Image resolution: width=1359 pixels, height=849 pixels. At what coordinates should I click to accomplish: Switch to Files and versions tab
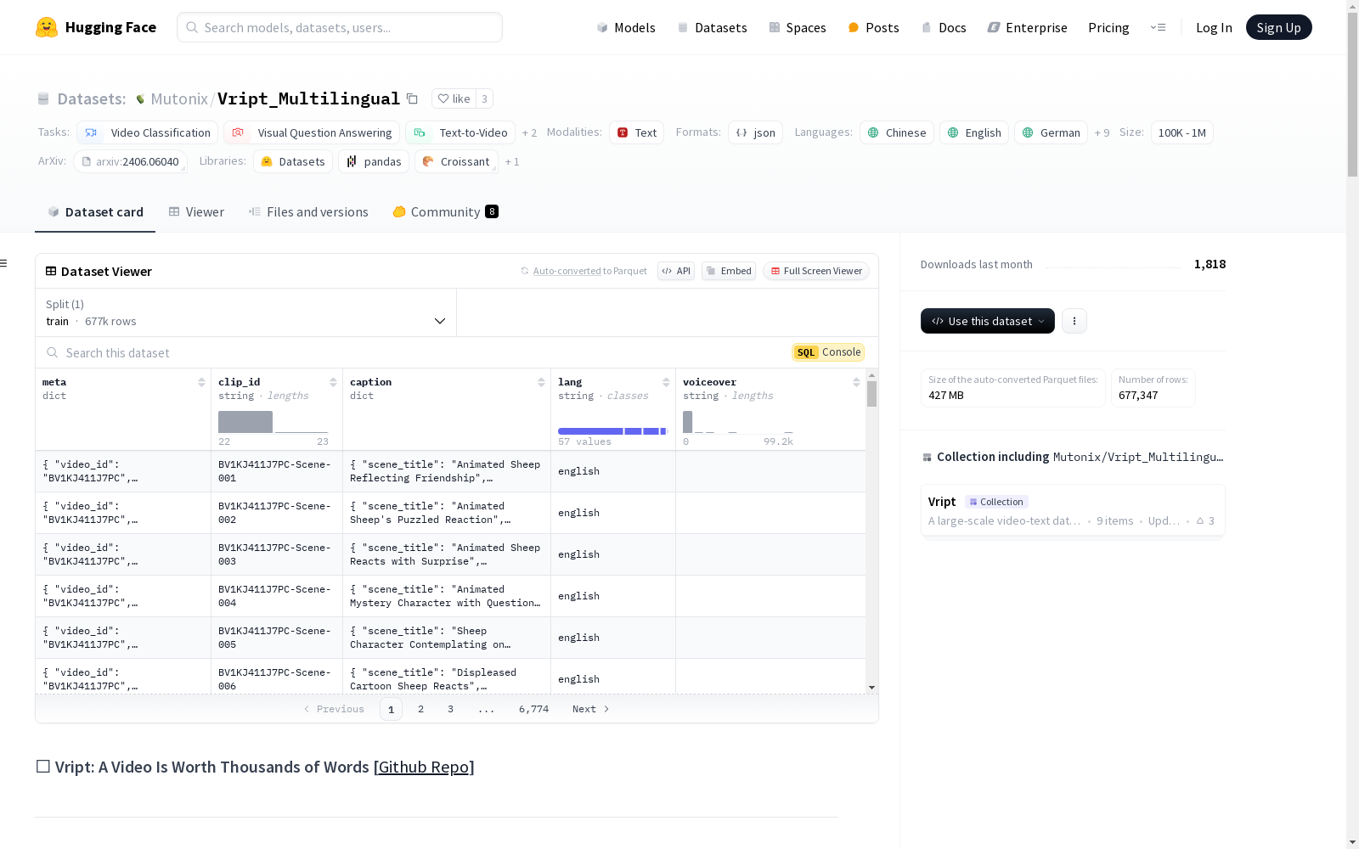308,211
